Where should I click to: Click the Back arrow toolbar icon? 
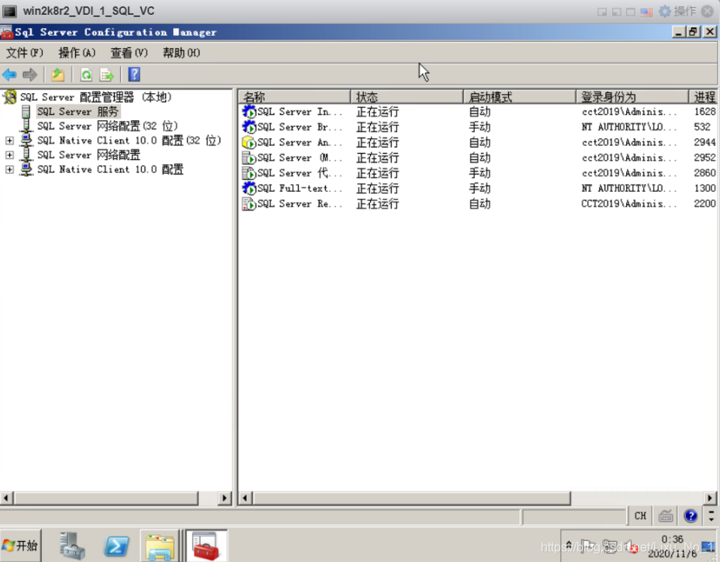(x=9, y=75)
